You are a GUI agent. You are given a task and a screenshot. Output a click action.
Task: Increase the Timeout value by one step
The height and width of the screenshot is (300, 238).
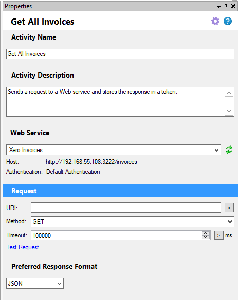pyautogui.click(x=206, y=233)
